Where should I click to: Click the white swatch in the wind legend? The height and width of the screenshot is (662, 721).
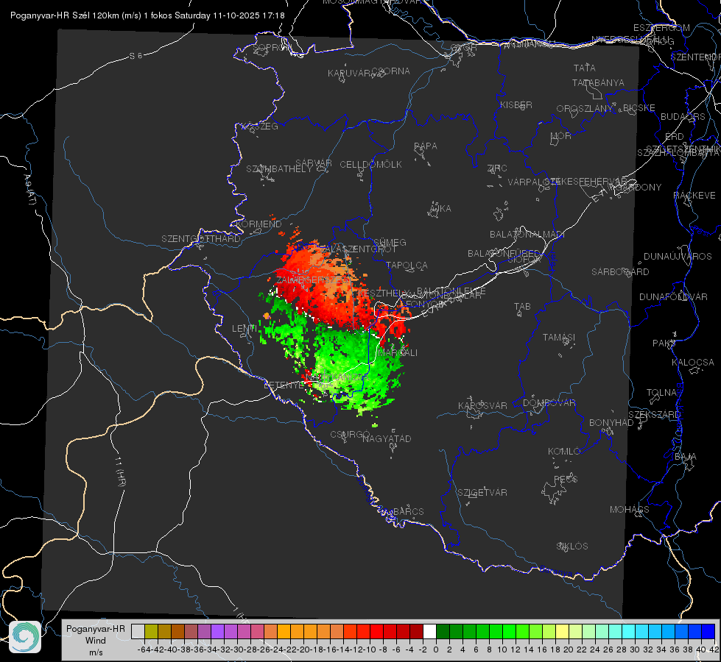pos(429,631)
